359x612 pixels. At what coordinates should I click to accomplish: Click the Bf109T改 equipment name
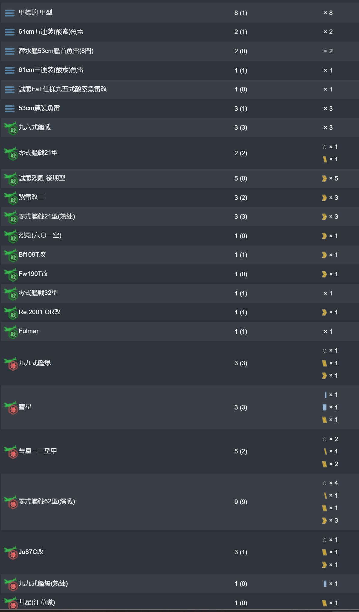click(32, 255)
